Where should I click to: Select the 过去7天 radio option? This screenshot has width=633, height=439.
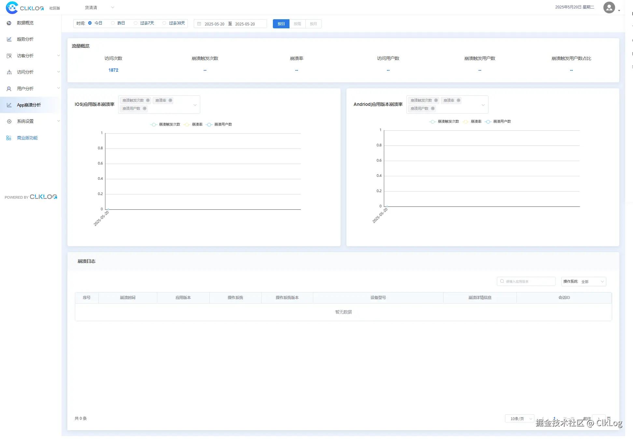coord(136,23)
